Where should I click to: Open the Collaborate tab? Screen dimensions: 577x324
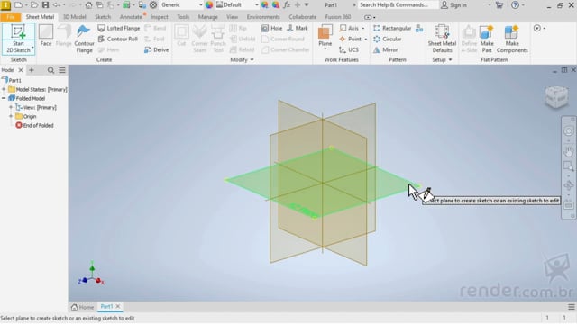[303, 17]
